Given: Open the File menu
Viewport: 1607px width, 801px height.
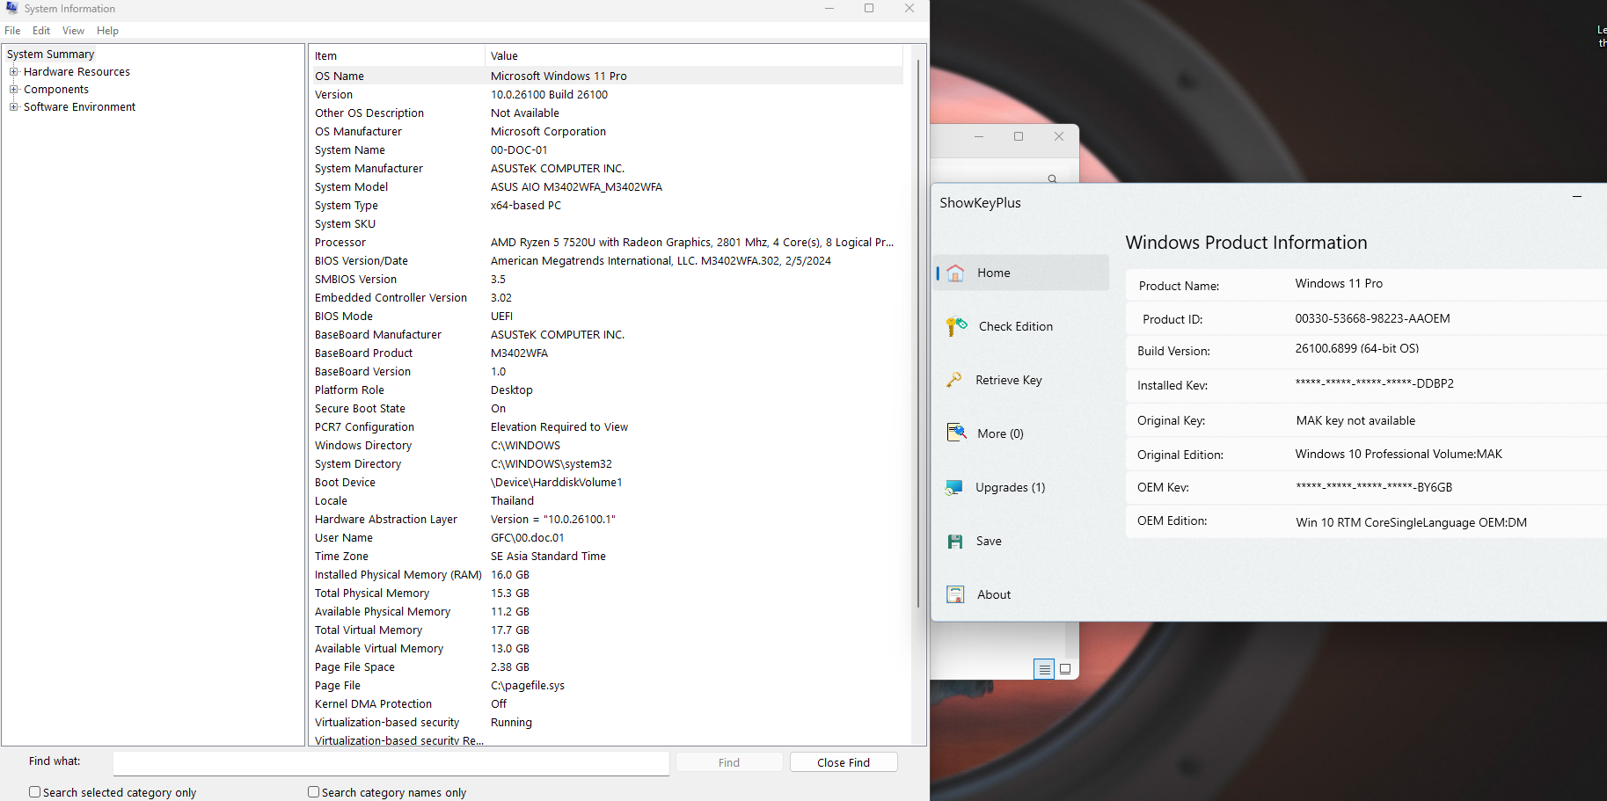Looking at the screenshot, I should click(12, 31).
